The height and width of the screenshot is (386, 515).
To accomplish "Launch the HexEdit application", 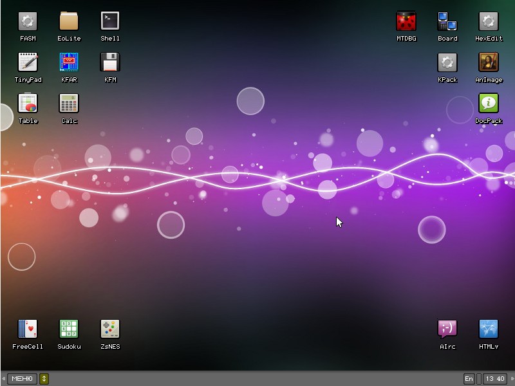I will coord(488,21).
